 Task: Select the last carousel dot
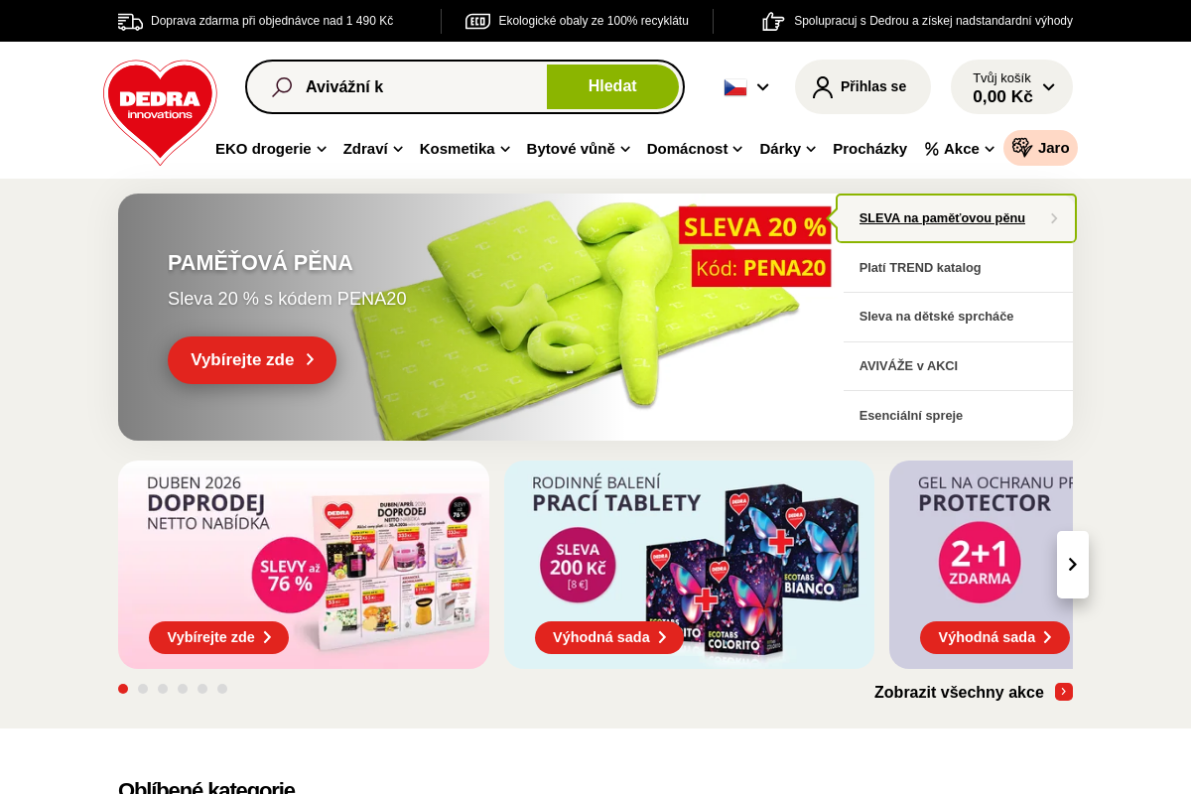click(x=222, y=689)
